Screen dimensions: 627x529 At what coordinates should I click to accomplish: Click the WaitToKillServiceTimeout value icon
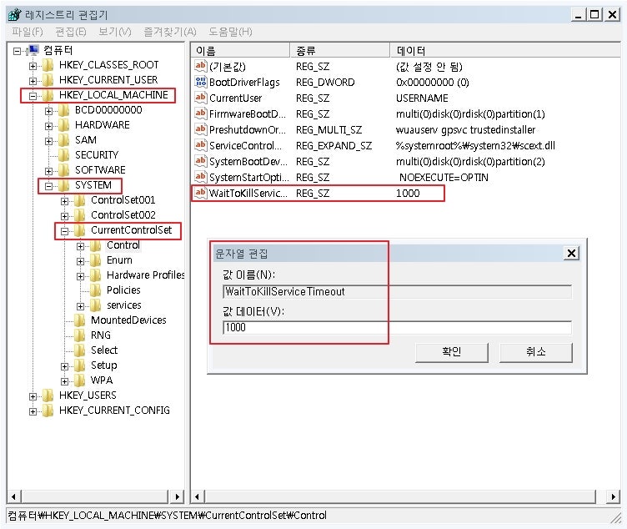tap(200, 193)
